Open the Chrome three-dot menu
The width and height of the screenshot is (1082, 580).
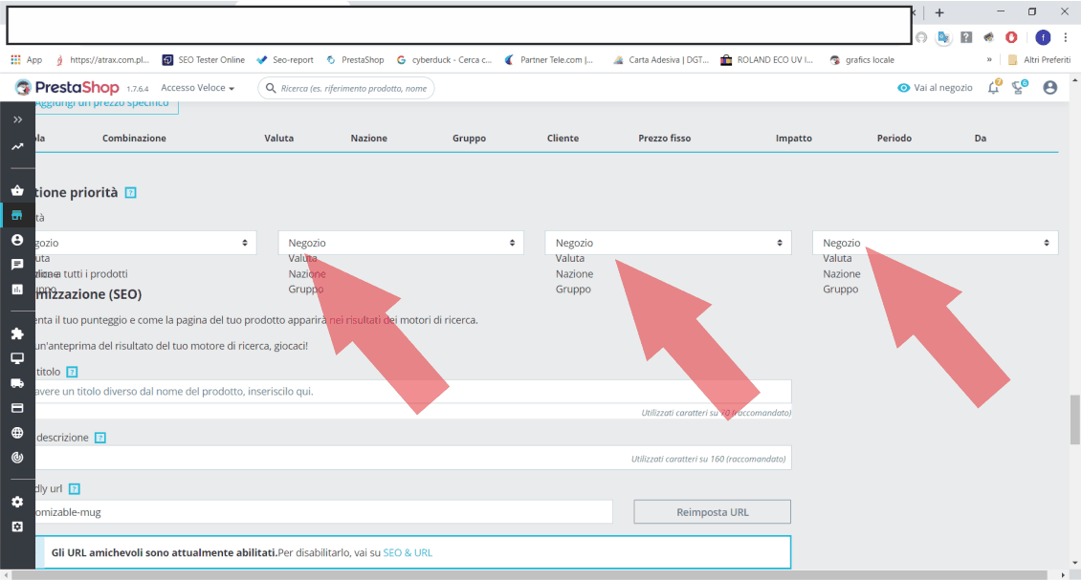(x=1066, y=37)
